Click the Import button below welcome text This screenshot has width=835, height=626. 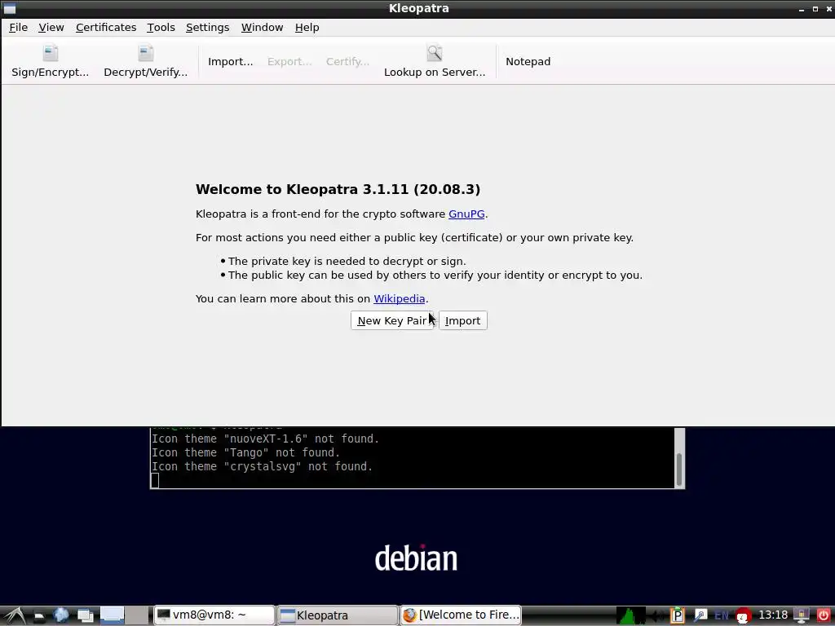point(463,320)
